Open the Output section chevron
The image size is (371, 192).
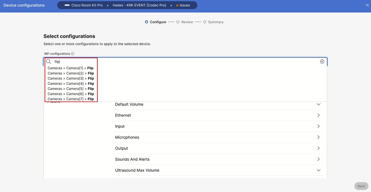319,148
